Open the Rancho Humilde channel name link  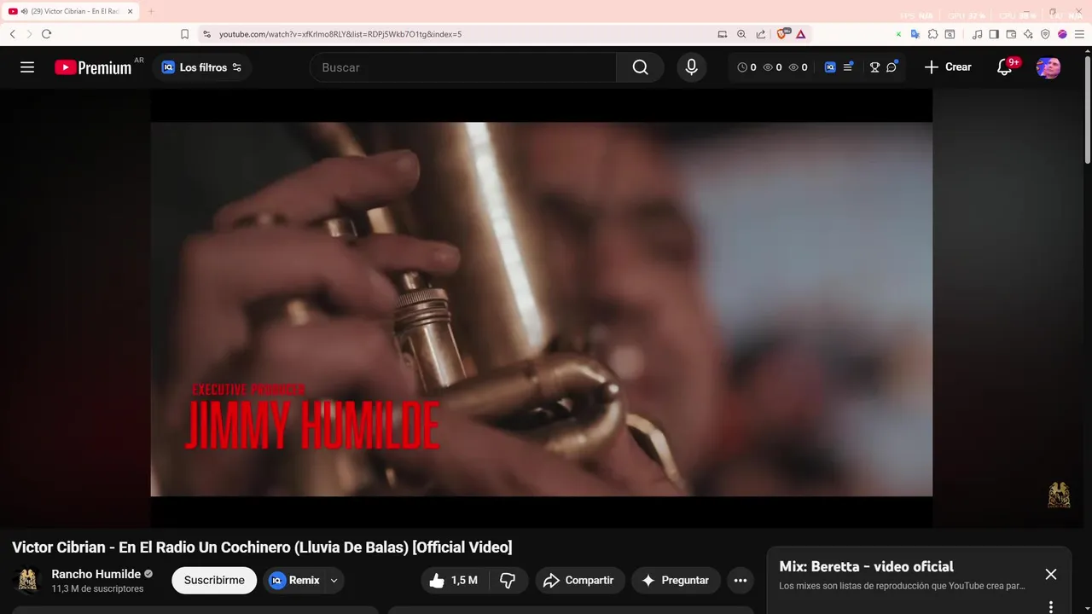coord(96,574)
